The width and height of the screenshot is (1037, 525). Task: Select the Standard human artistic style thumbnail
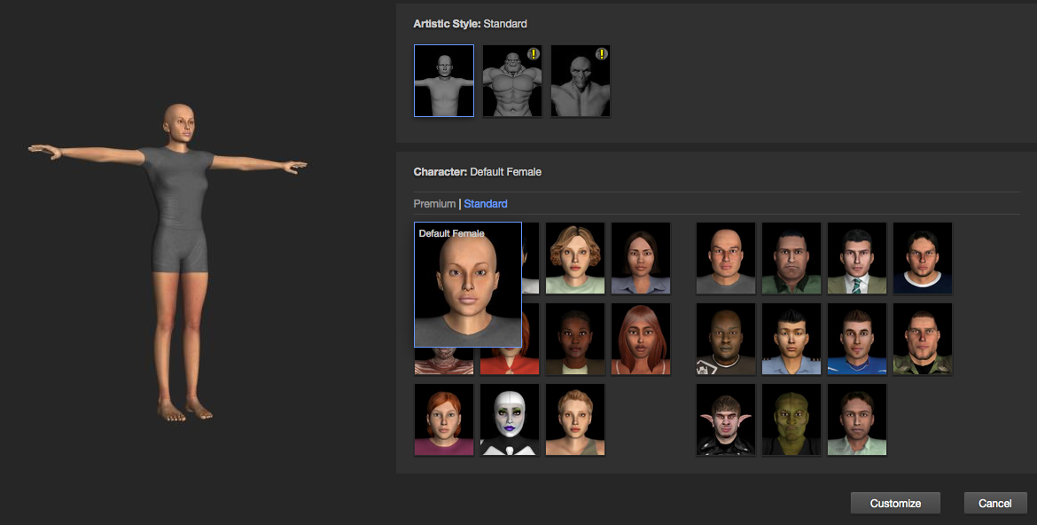(x=444, y=81)
